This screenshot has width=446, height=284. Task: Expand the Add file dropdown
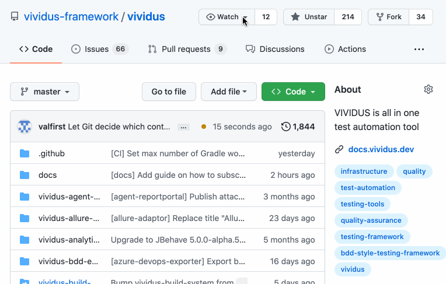click(x=228, y=92)
